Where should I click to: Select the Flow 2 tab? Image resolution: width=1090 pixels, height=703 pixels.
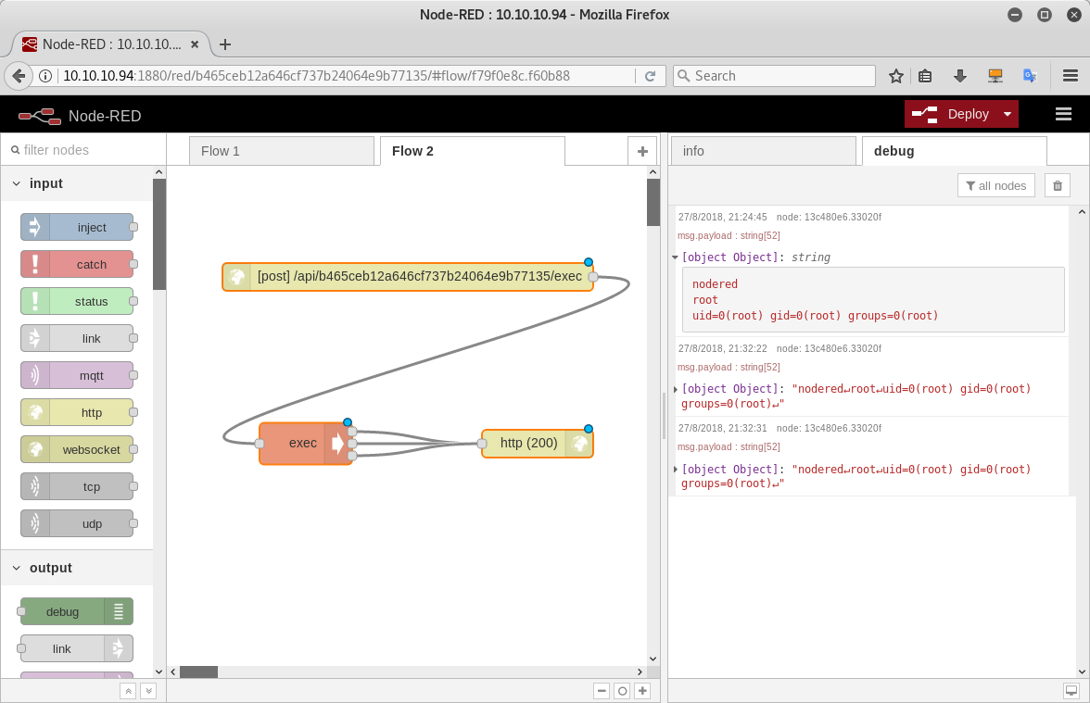[473, 151]
